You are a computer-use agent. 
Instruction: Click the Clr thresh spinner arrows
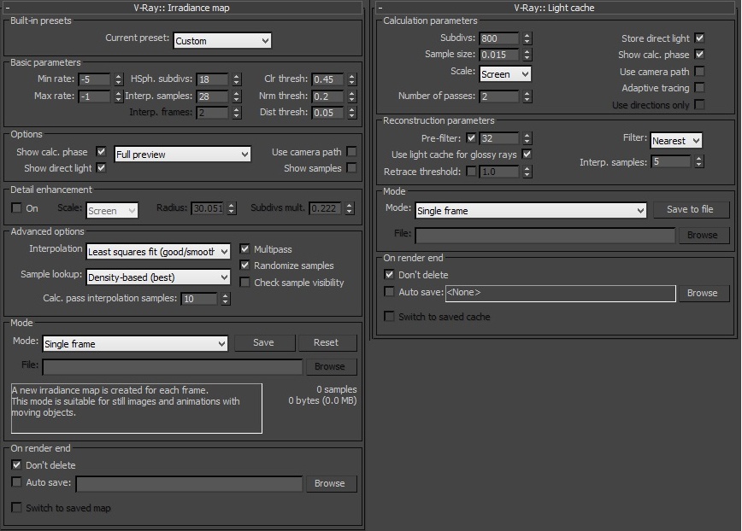351,79
